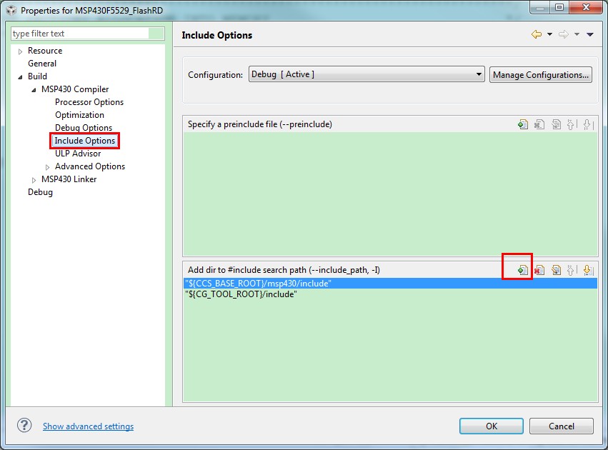Close the Properties dialog window
608x450 pixels.
586,7
